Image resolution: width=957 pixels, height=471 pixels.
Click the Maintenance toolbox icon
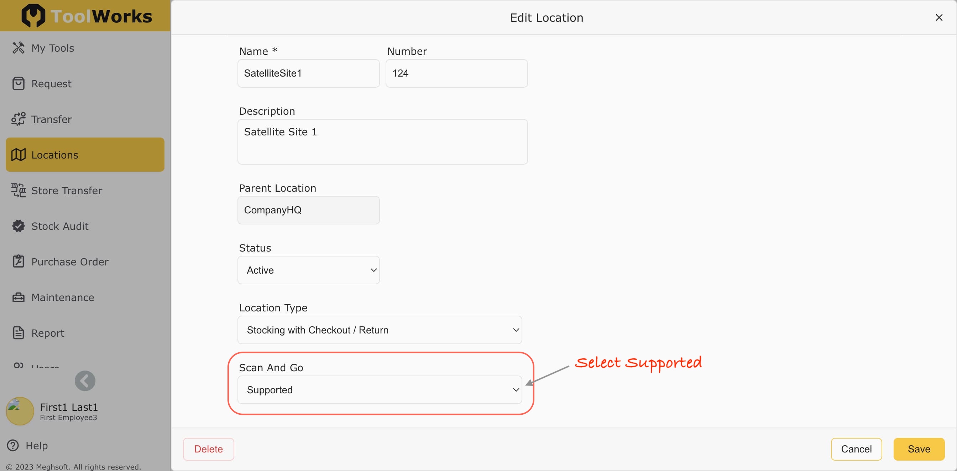coord(18,297)
